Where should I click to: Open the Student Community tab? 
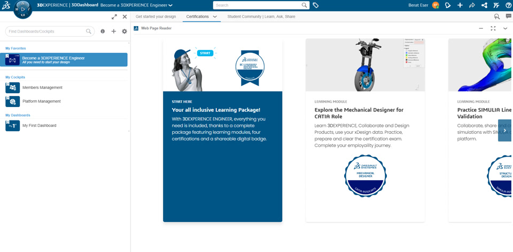[261, 17]
